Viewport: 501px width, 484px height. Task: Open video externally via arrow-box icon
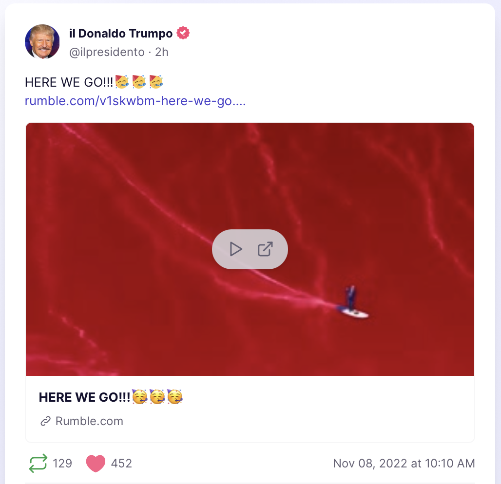tap(265, 249)
